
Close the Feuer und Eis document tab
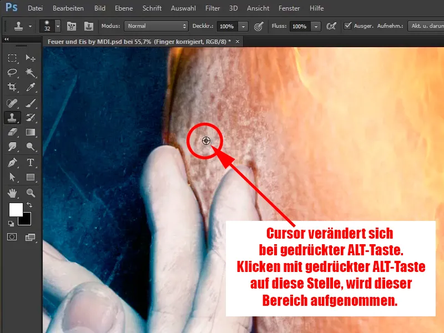coord(238,42)
